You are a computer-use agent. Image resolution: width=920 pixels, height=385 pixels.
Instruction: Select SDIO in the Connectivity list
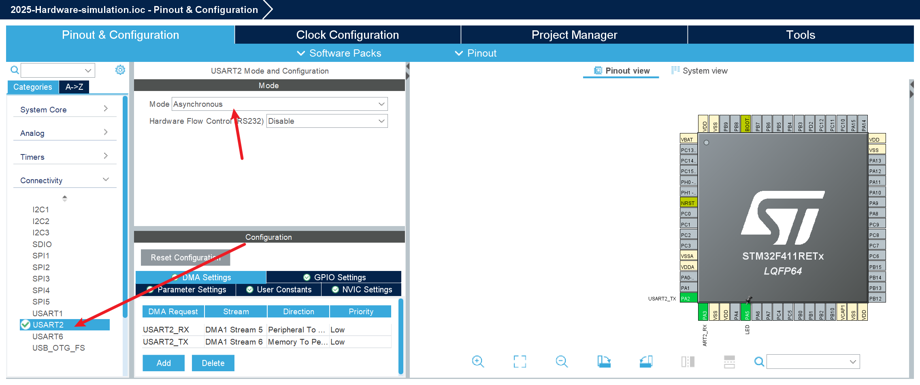point(42,244)
